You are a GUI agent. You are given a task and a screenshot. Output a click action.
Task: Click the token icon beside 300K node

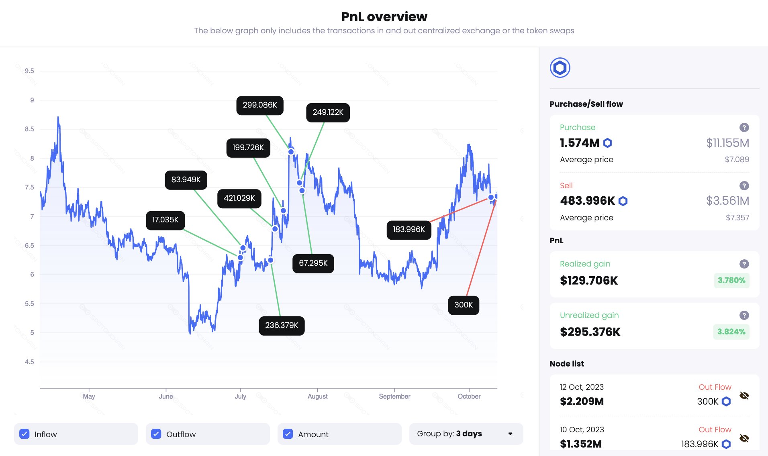click(x=726, y=401)
